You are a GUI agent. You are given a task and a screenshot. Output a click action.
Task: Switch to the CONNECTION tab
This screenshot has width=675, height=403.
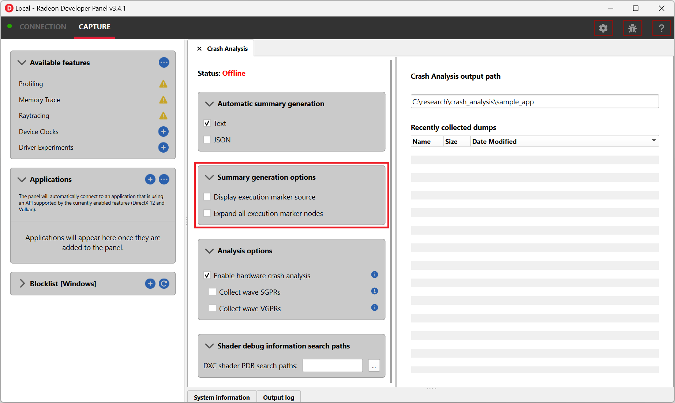43,27
